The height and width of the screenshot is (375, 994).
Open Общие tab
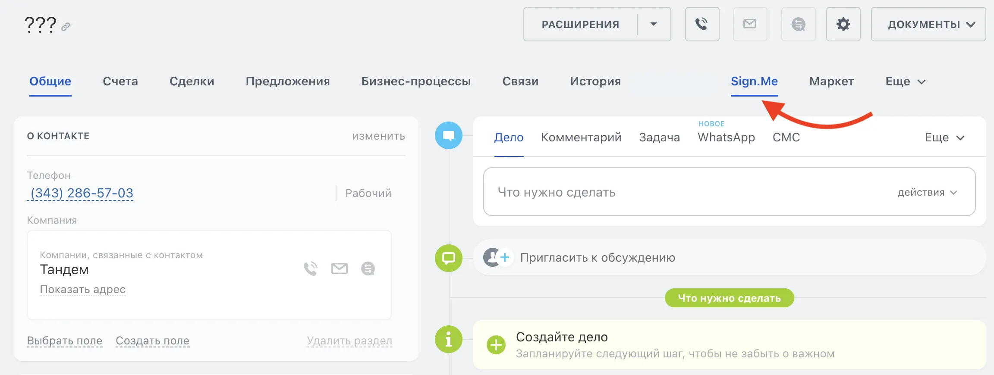tap(50, 81)
